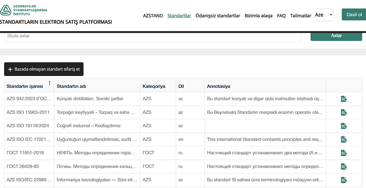This screenshot has width=366, height=188.
Task: View document icon for AZS ISO 19118:2024
Action: 344,126
